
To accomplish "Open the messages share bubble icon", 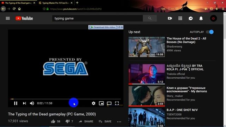I will coord(191,18).
